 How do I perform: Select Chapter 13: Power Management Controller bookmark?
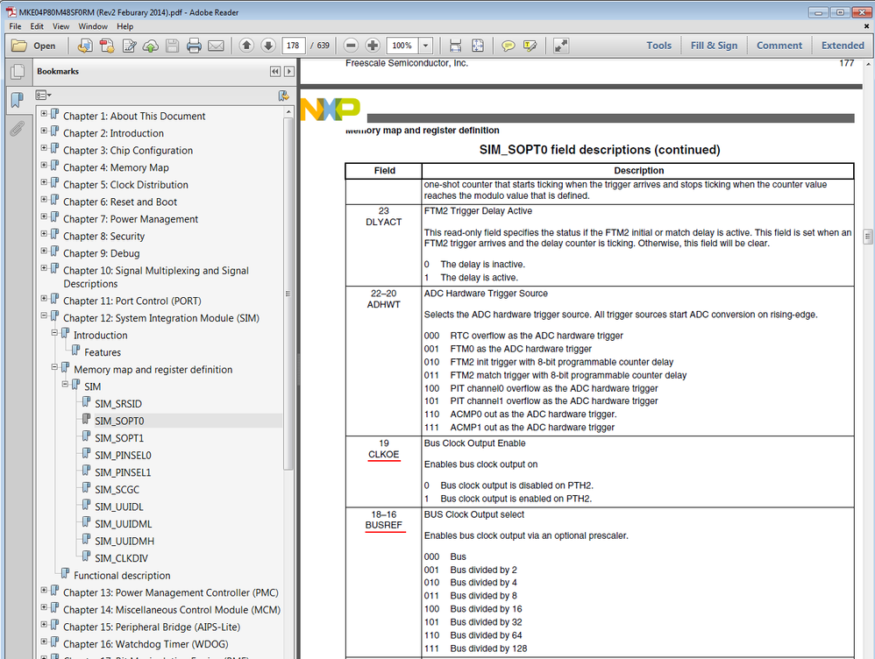pos(170,592)
